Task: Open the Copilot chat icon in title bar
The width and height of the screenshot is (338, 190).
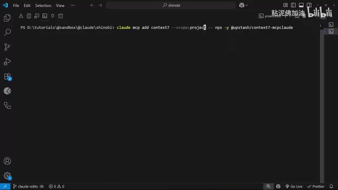Action: click(242, 5)
